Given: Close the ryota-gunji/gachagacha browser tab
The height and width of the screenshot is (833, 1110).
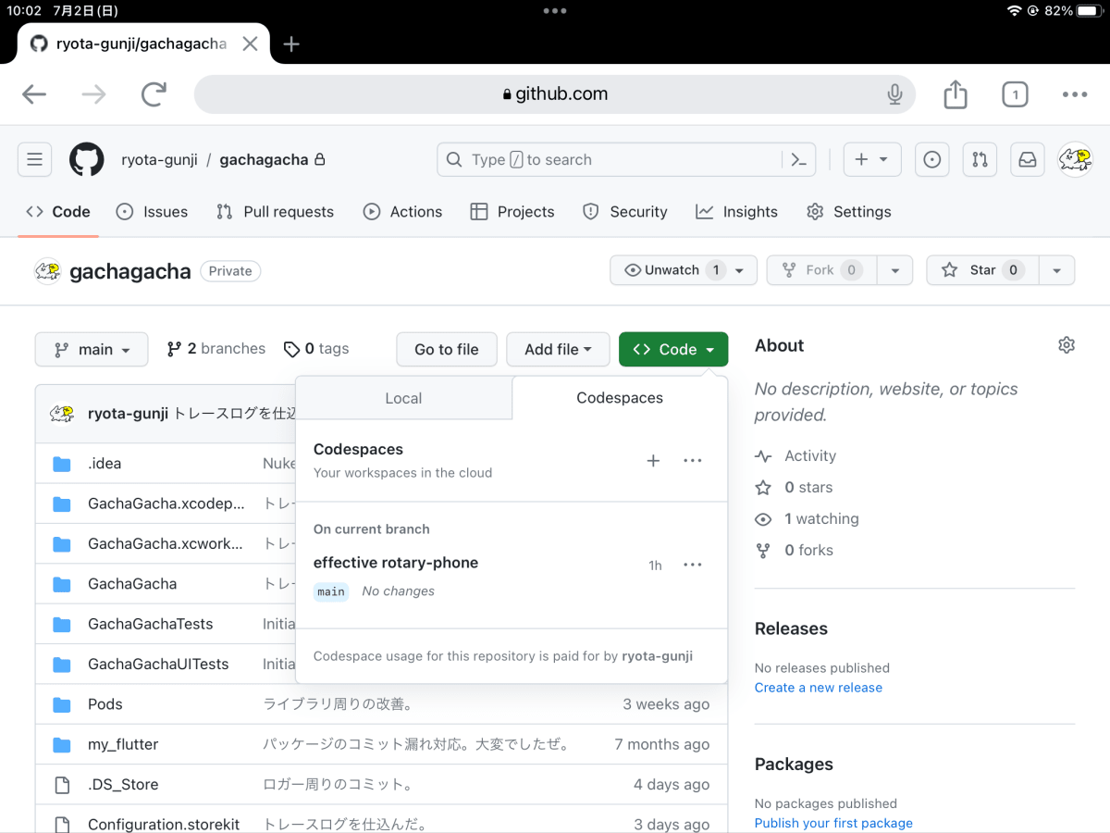Looking at the screenshot, I should coord(250,44).
